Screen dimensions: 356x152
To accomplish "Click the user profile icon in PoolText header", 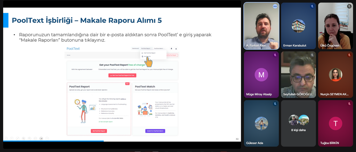I will [x=176, y=48].
